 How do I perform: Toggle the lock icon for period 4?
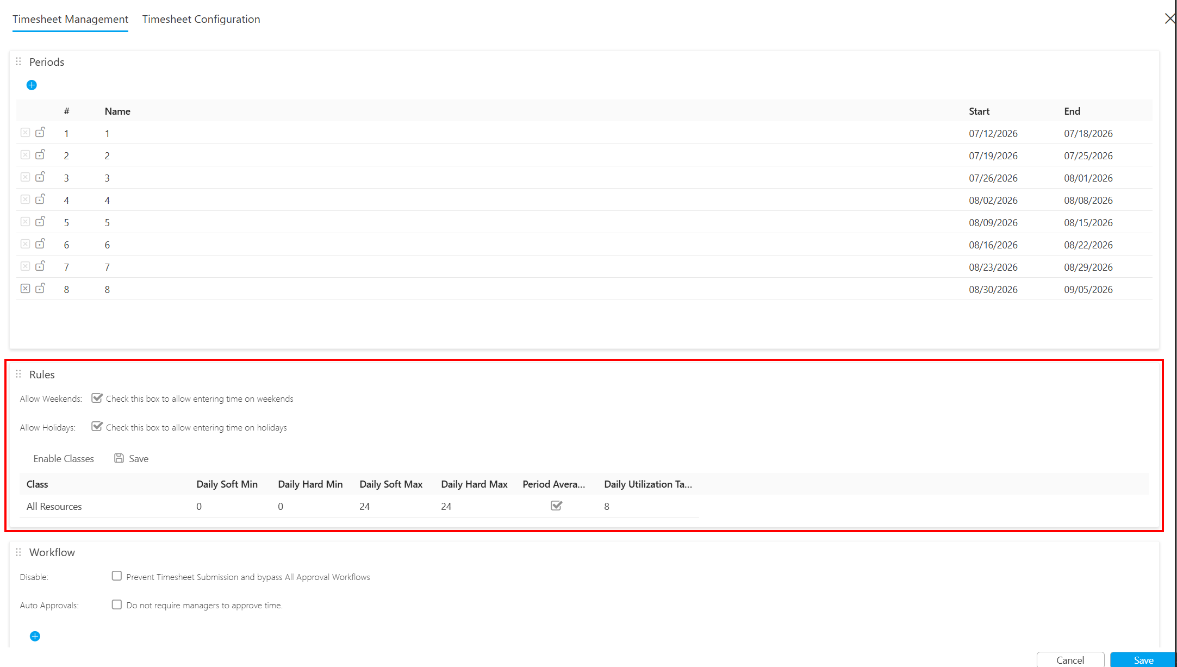[x=40, y=199]
